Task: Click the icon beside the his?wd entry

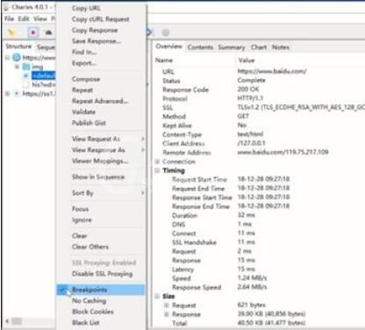Action: point(26,84)
